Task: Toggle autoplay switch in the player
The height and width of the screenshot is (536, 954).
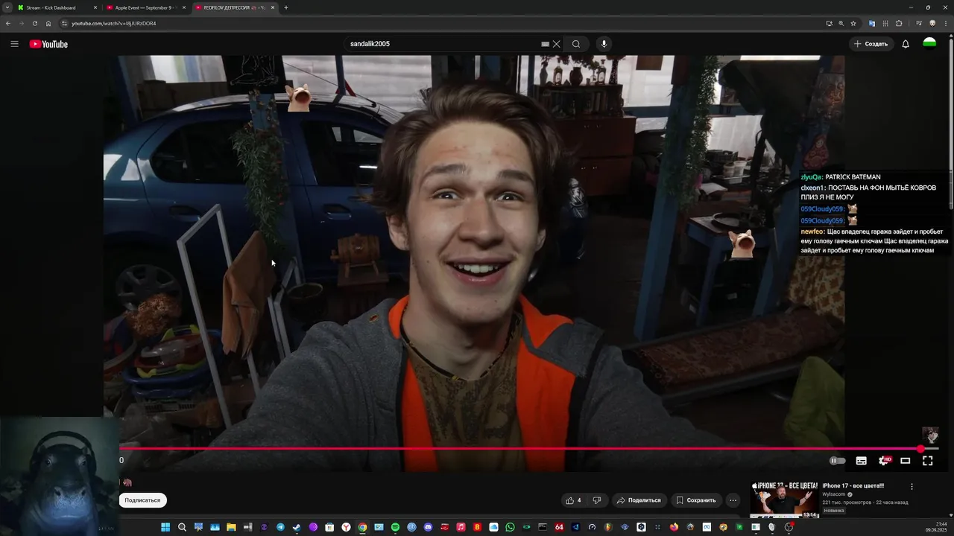Action: point(838,461)
